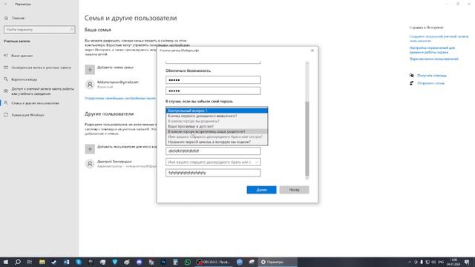The width and height of the screenshot is (475, 267).
Task: Click plus icon to add family member
Action: tap(90, 70)
